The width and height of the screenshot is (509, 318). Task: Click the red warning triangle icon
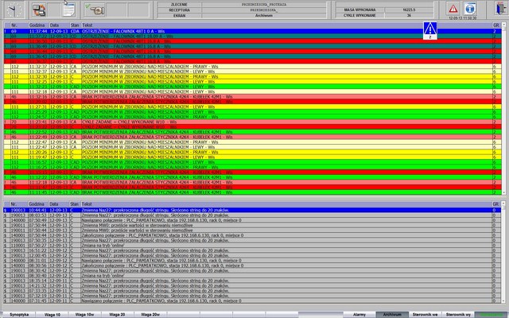(x=453, y=9)
